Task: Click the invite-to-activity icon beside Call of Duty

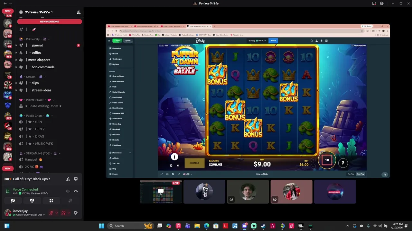Action: 68,179
